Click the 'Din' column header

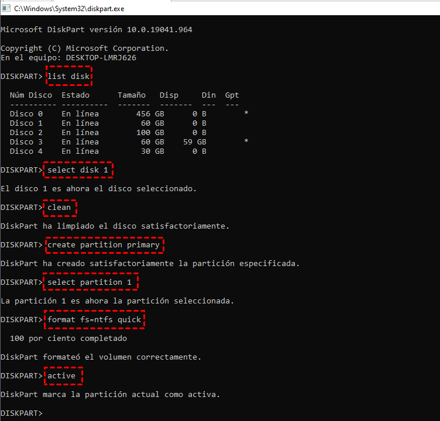point(209,95)
